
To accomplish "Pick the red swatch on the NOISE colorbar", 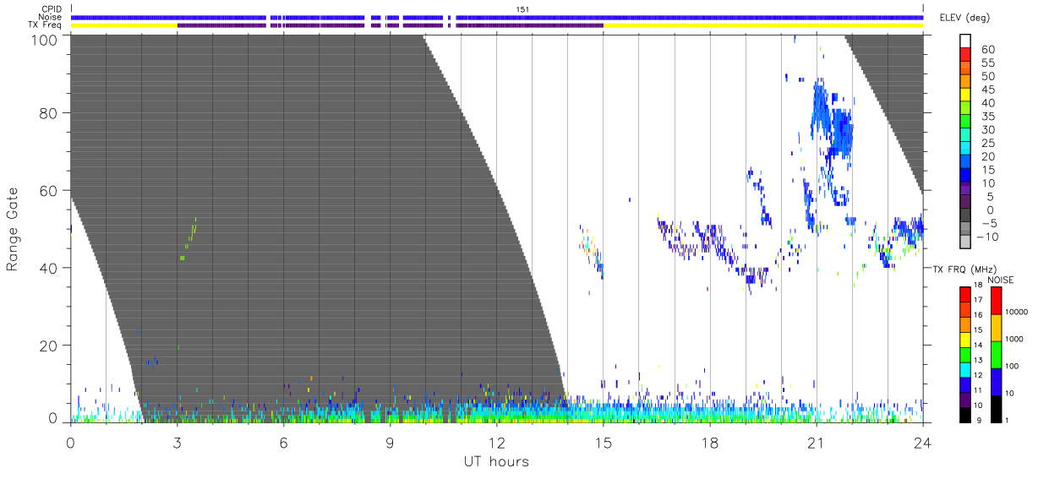I will [x=996, y=301].
